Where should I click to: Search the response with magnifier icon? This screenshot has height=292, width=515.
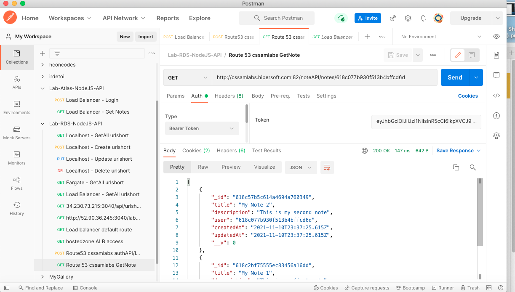pos(473,167)
